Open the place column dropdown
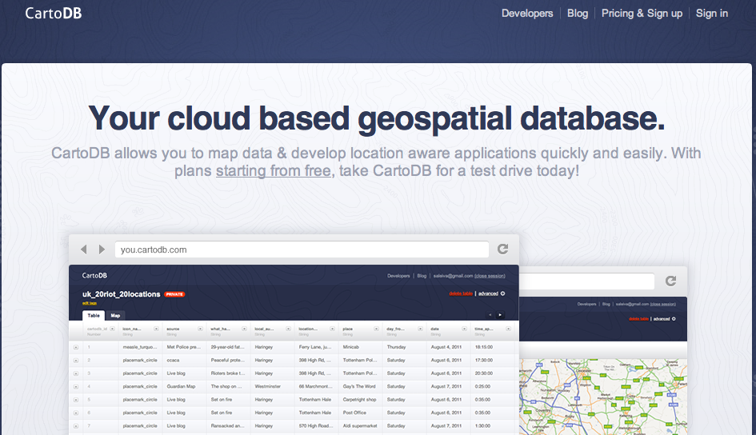 click(376, 329)
